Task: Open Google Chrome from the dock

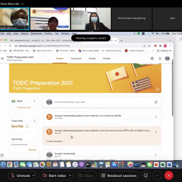Action: point(10,164)
